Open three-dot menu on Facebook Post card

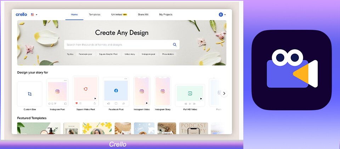click(126, 79)
